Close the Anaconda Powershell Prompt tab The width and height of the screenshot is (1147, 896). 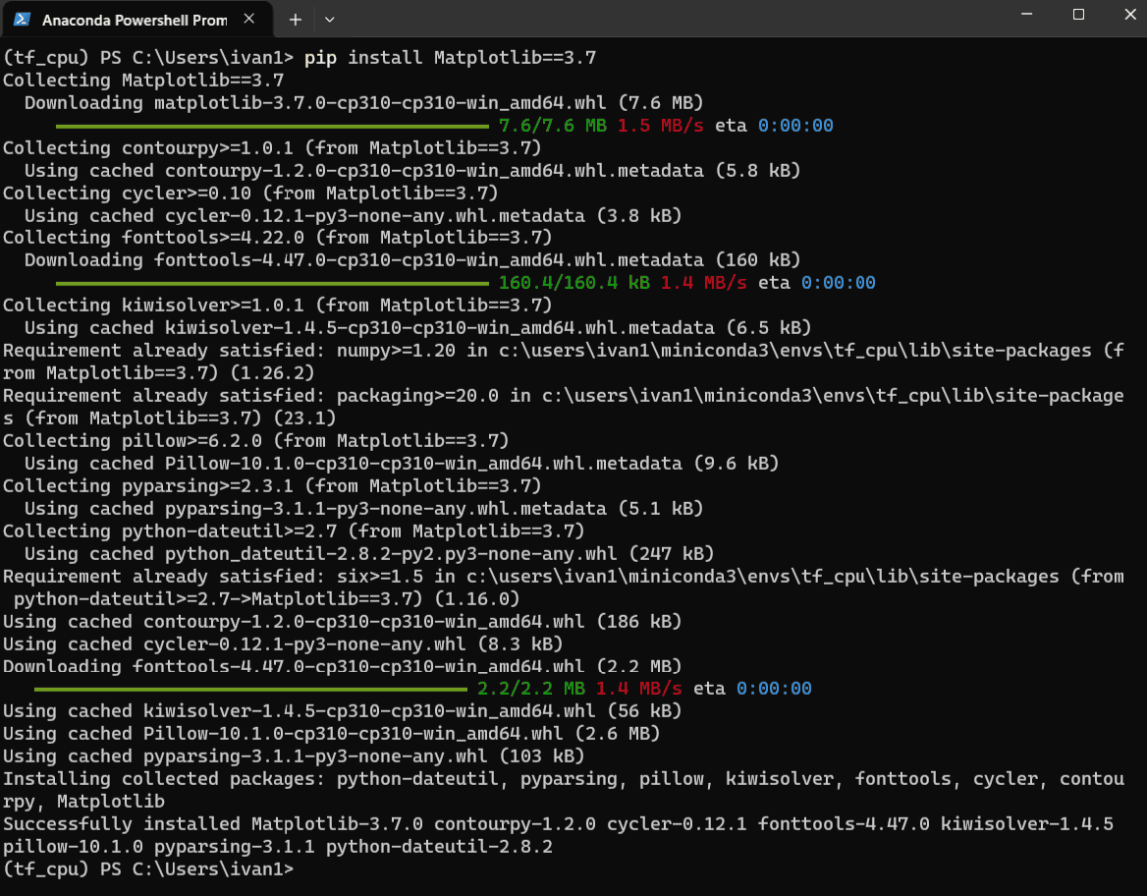point(249,19)
